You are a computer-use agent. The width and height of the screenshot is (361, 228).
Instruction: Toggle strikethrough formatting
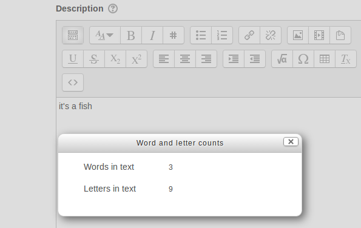(94, 59)
